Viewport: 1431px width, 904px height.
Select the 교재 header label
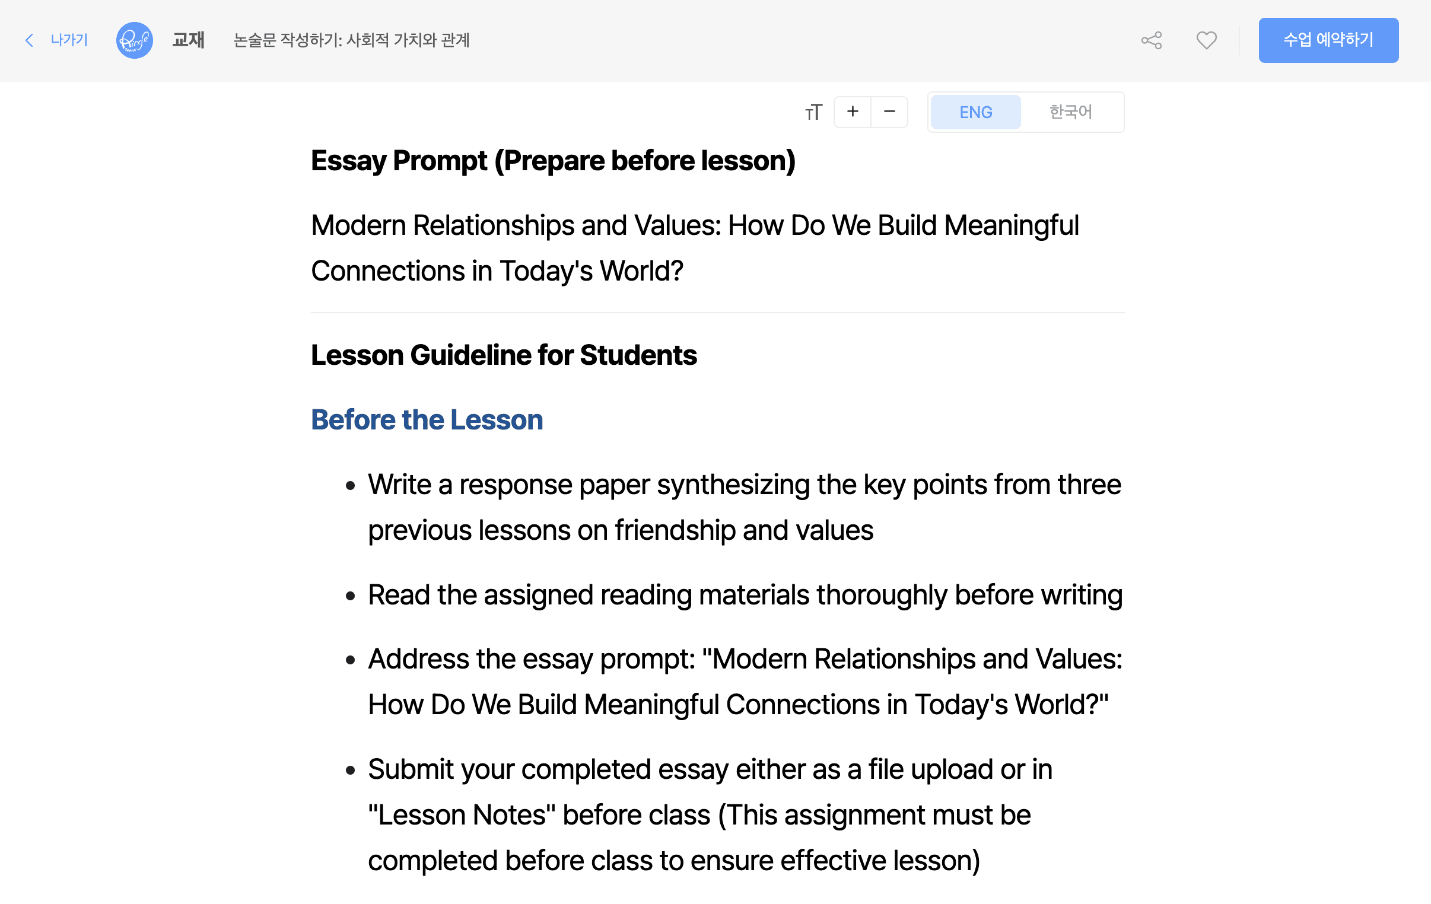(189, 40)
